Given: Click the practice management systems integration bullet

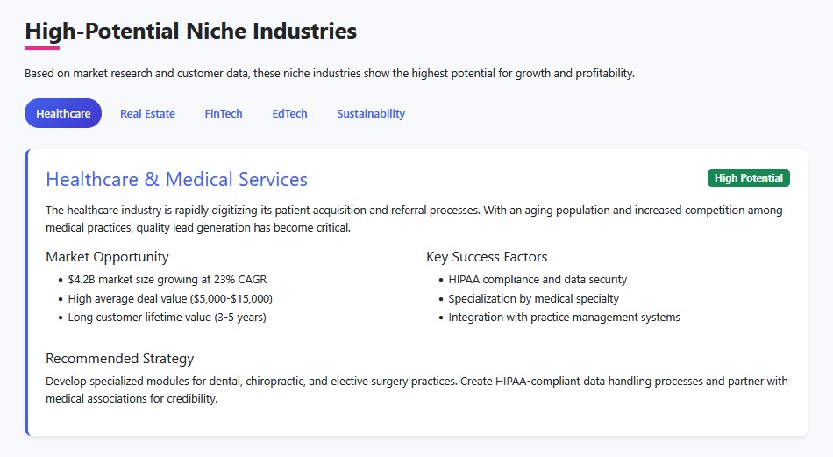Looking at the screenshot, I should click(564, 318).
